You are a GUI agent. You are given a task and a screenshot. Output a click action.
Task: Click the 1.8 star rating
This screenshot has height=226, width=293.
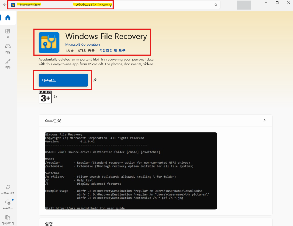69,51
